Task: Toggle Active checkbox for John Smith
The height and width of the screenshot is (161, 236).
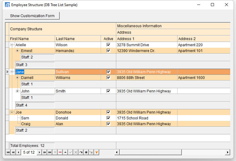Action: pyautogui.click(x=108, y=91)
